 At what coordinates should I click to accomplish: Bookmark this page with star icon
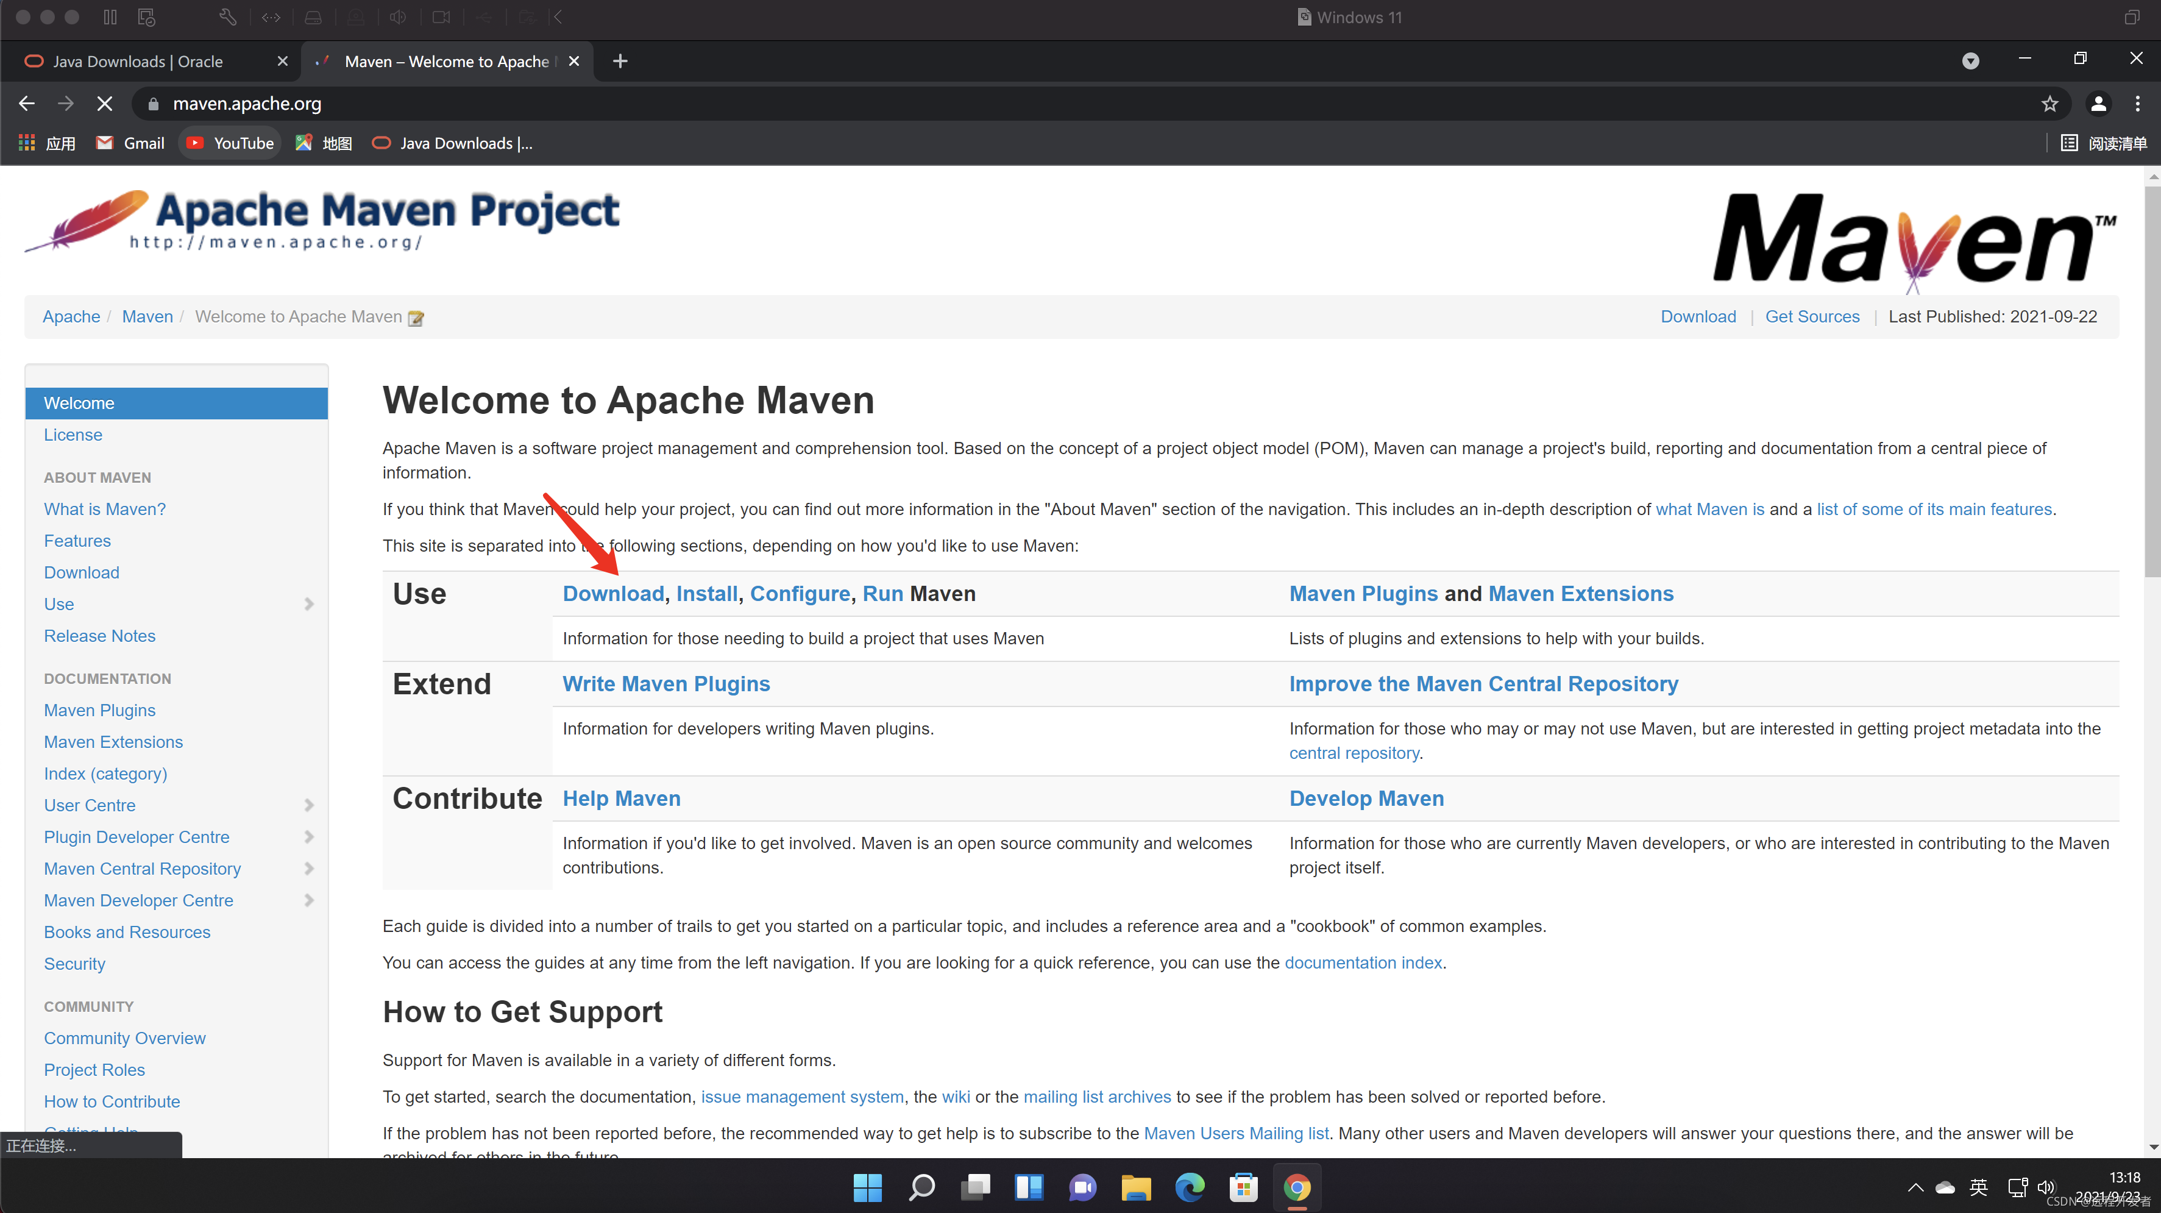(2049, 103)
